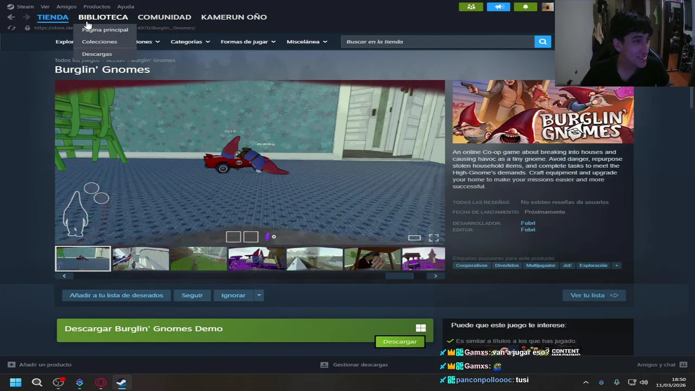Click the Steam taskbar icon
Image resolution: width=695 pixels, height=391 pixels.
click(121, 383)
